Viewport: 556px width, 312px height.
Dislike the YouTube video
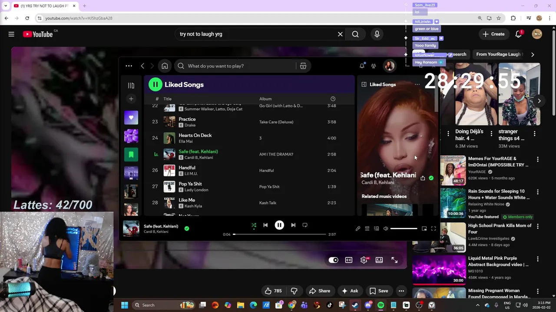coord(294,291)
